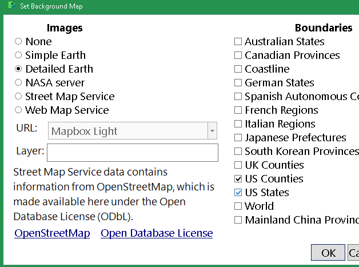Viewport: 359px width, 267px height.
Task: Select the NASA server image option
Action: [x=19, y=83]
